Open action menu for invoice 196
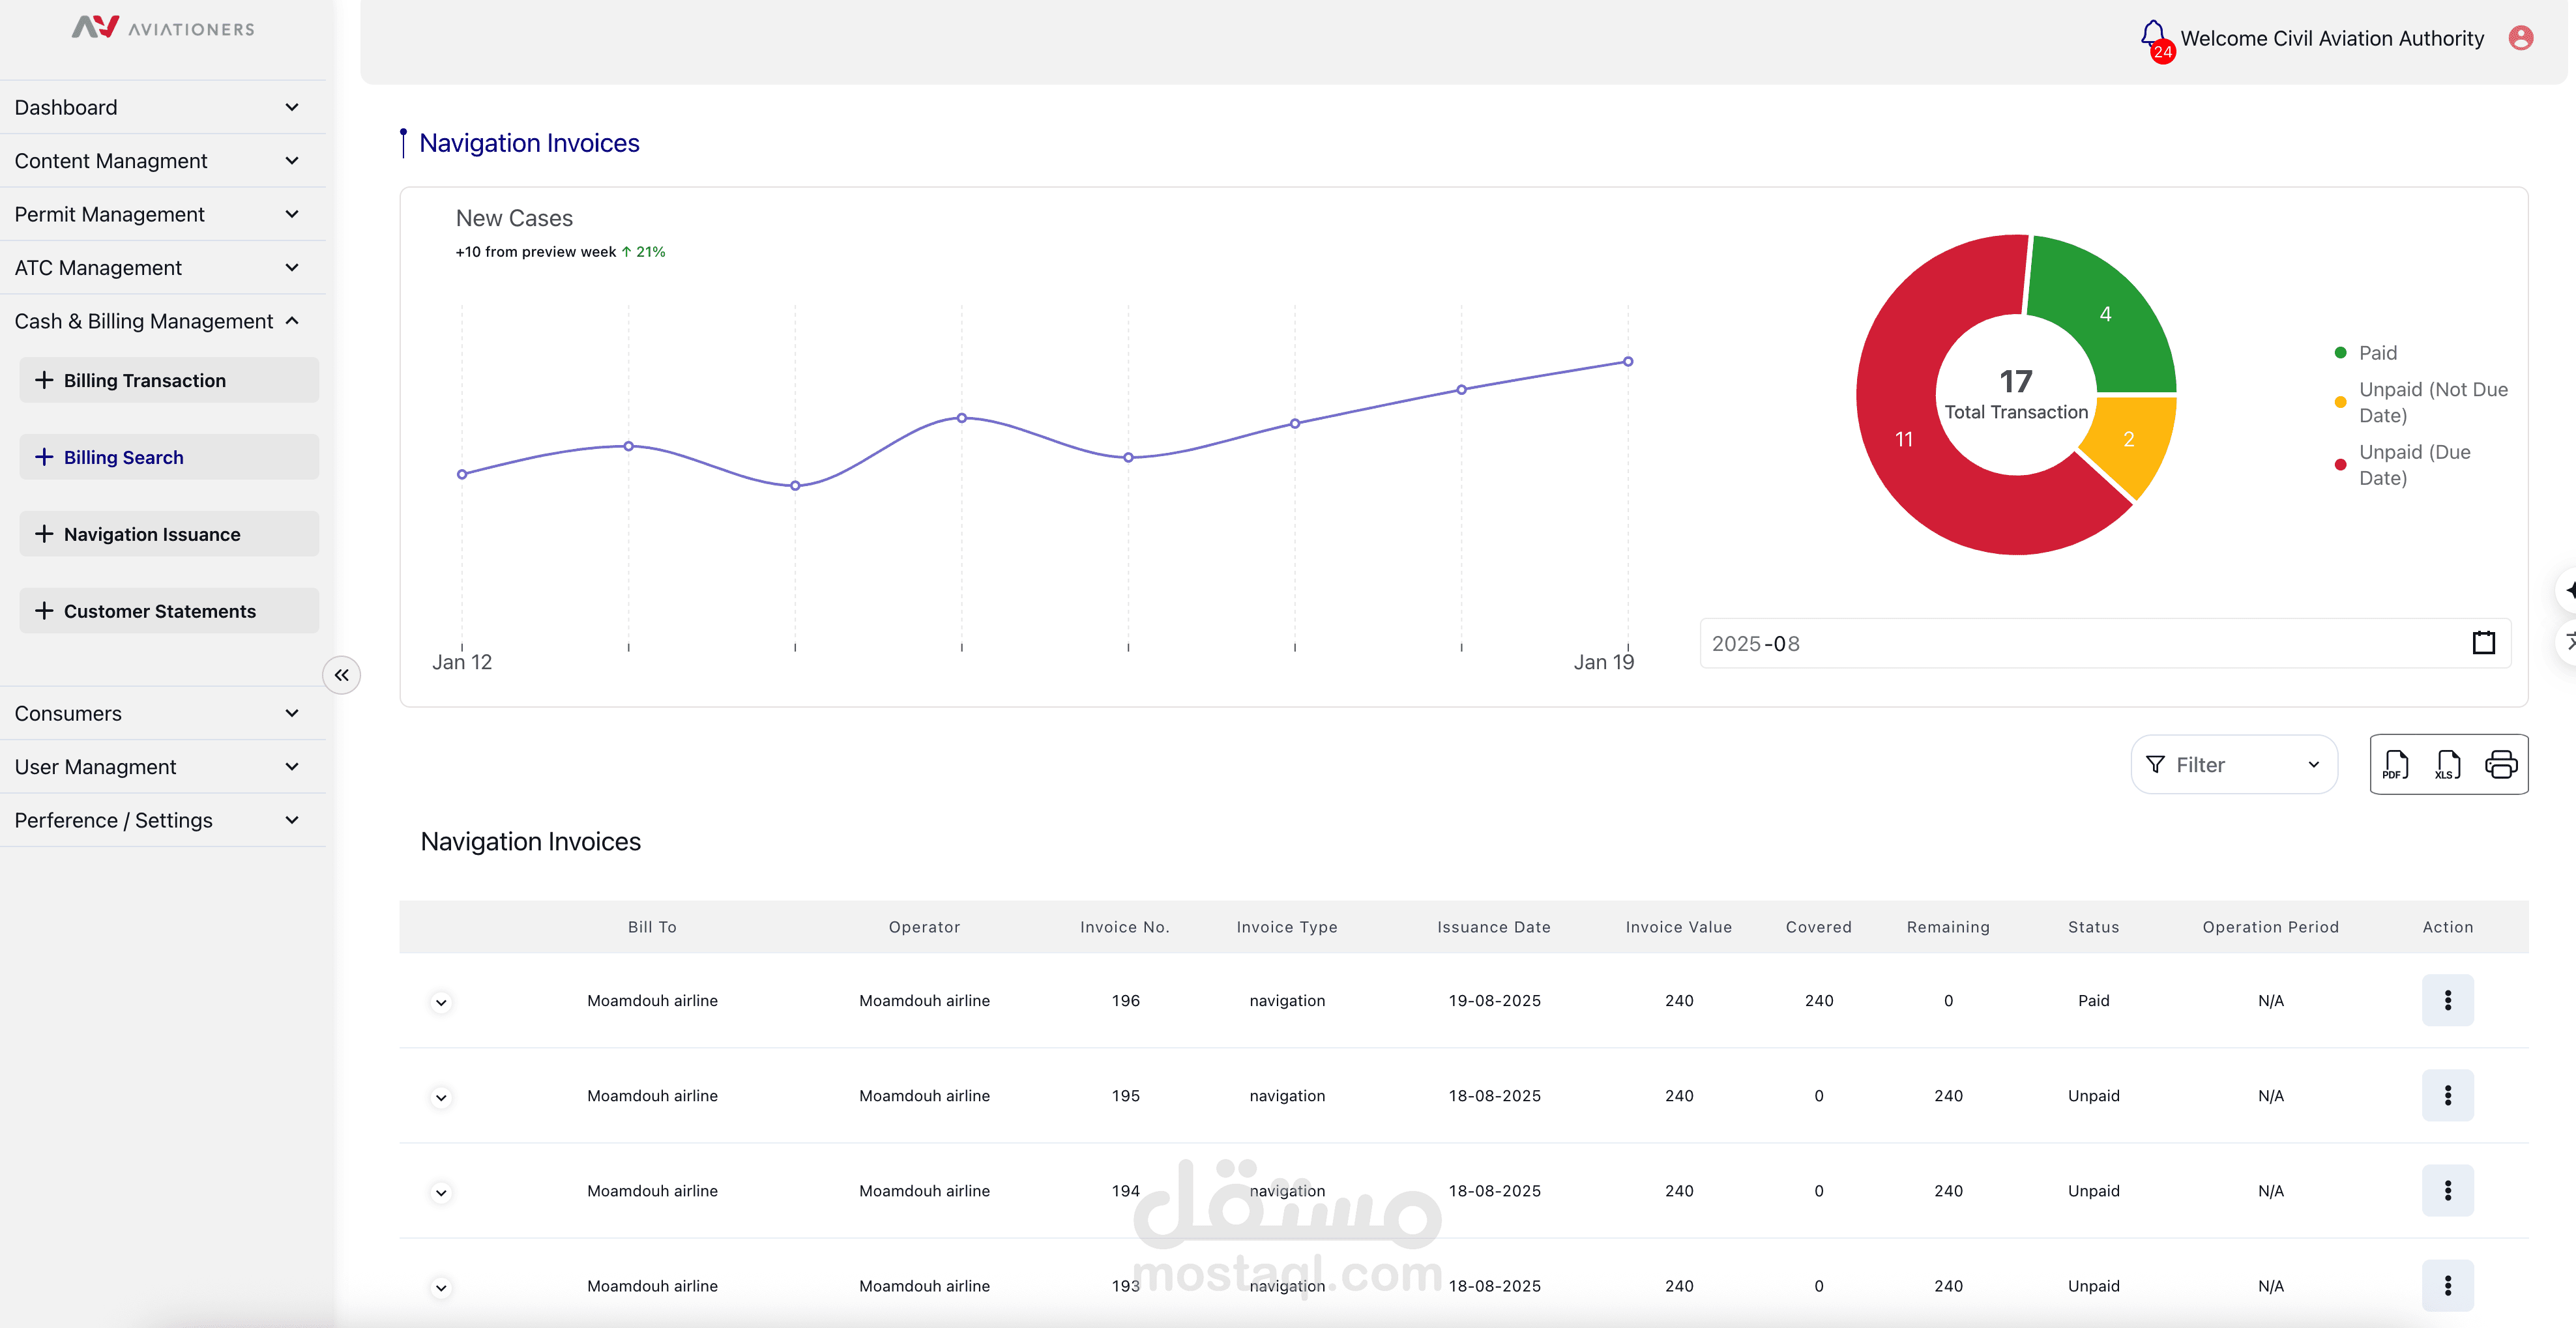 point(2447,1000)
